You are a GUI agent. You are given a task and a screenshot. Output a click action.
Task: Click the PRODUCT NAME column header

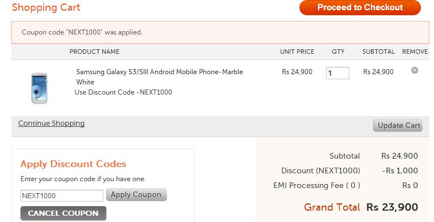pyautogui.click(x=94, y=52)
